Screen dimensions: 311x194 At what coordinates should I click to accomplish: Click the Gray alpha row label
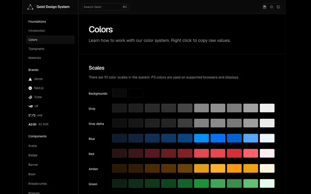pyautogui.click(x=96, y=124)
